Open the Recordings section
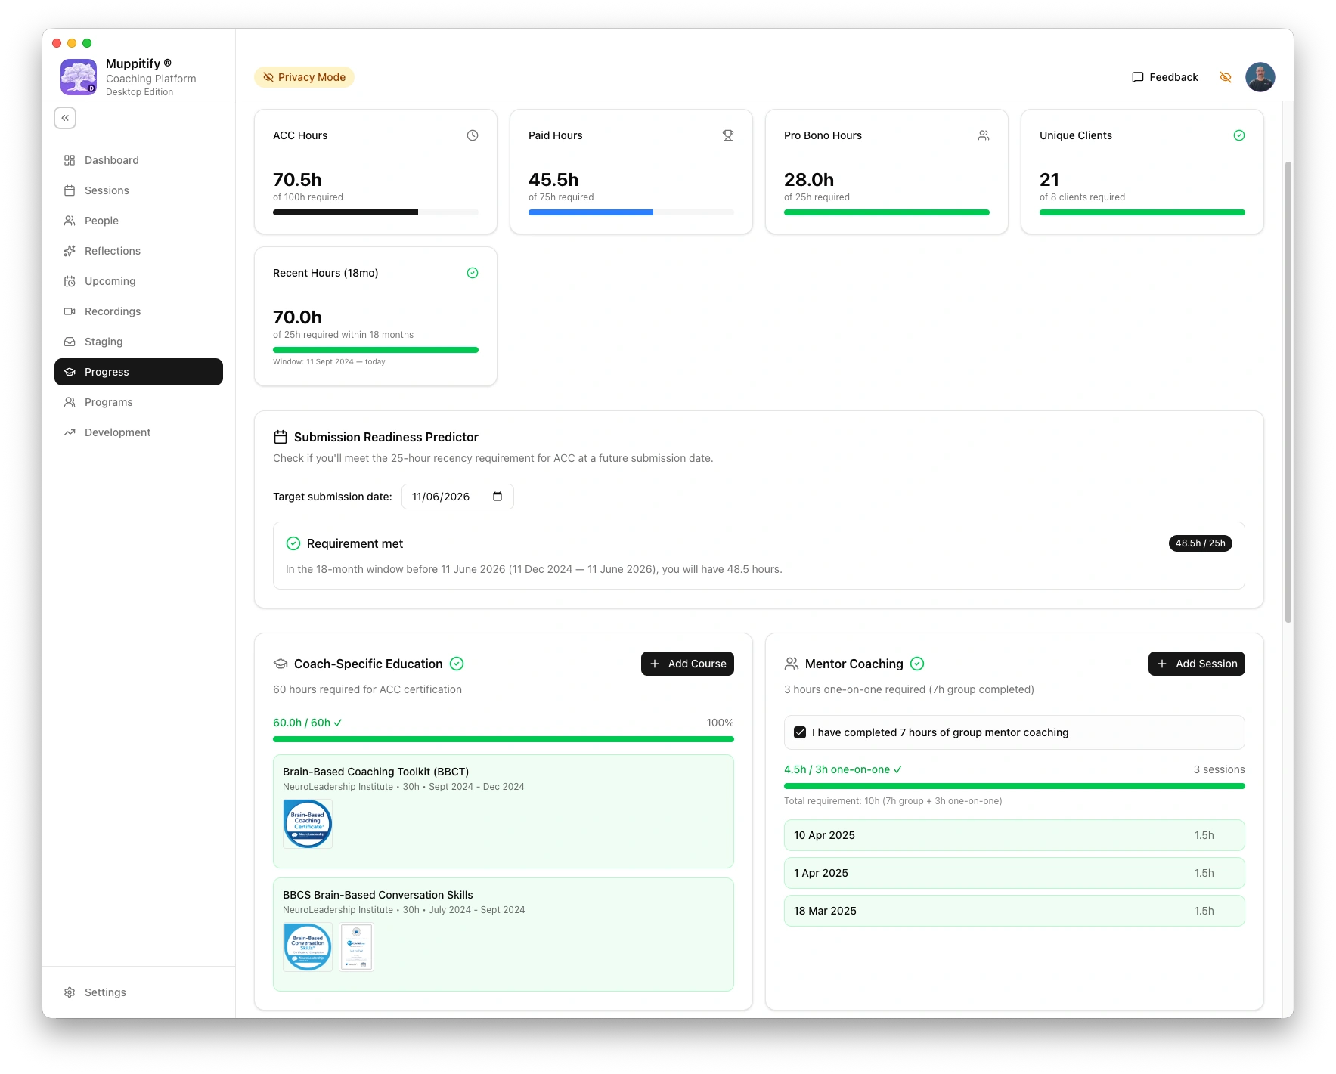Viewport: 1336px width, 1074px height. pyautogui.click(x=112, y=311)
